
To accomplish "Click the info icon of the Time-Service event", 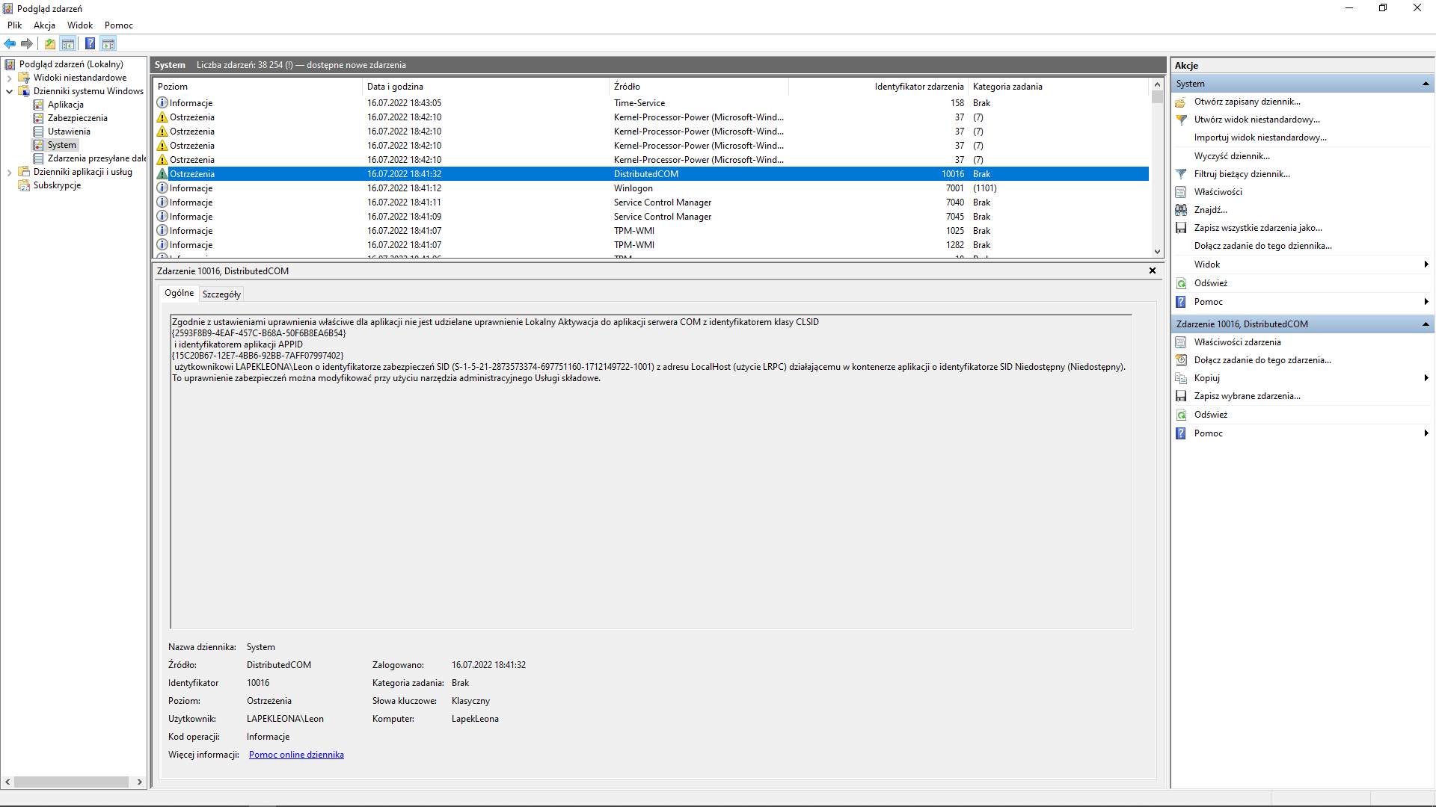I will 162,103.
